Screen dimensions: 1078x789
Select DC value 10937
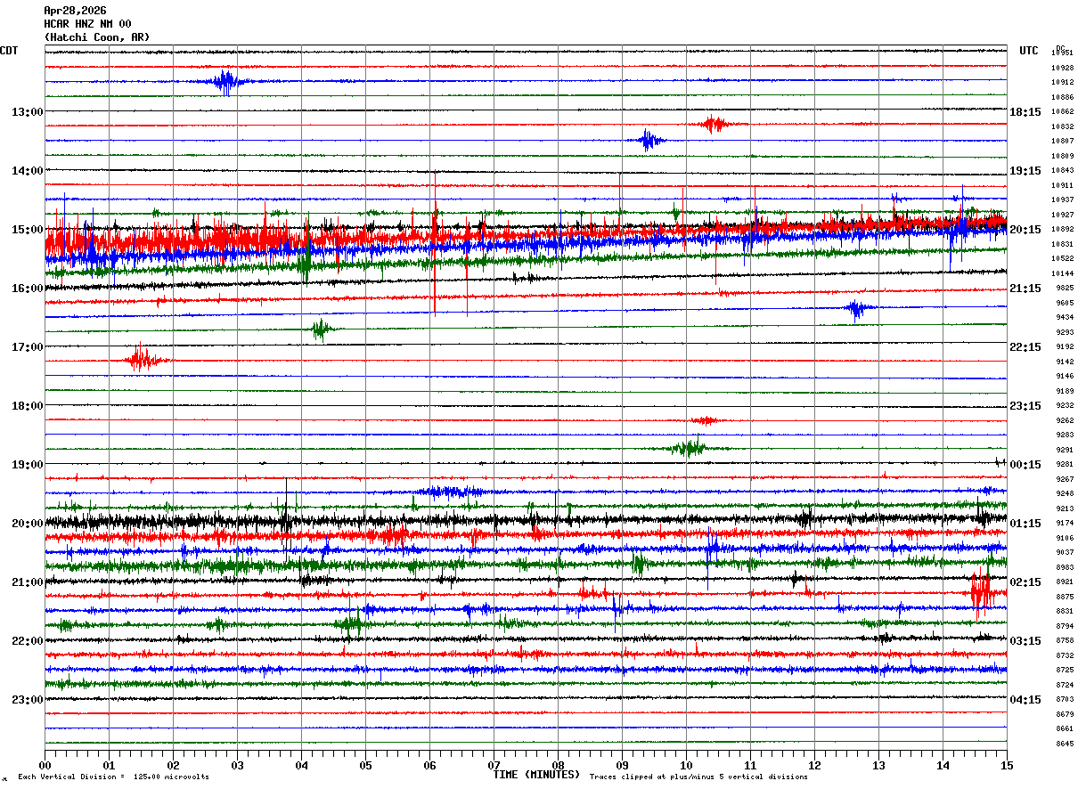click(1062, 200)
